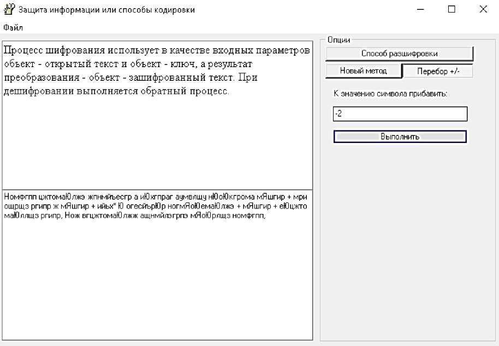
Task: Open the Файл menu
Action: click(x=13, y=28)
